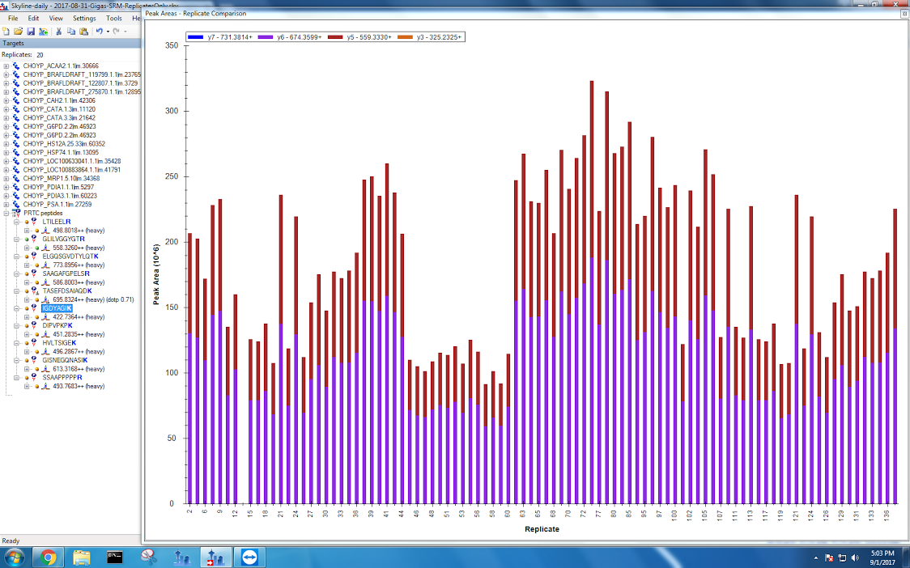The image size is (910, 568).
Task: Open Google Chrome from the taskbar
Action: click(x=48, y=557)
